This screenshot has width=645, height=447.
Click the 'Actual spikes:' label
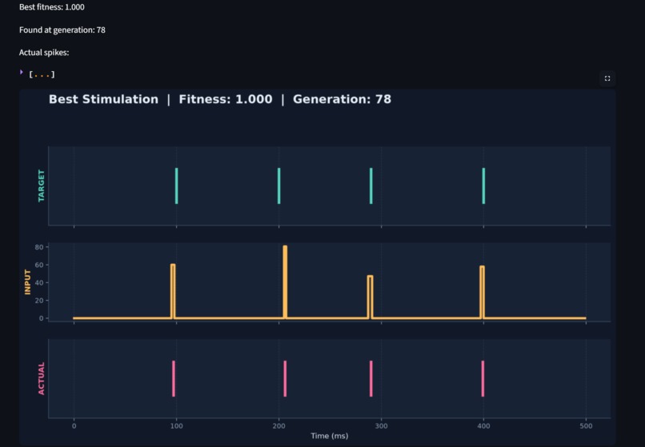pos(44,53)
